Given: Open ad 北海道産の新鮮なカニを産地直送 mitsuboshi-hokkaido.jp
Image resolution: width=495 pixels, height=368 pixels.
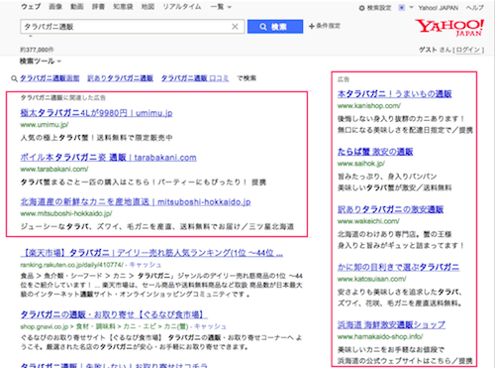Looking at the screenshot, I should pos(136,201).
